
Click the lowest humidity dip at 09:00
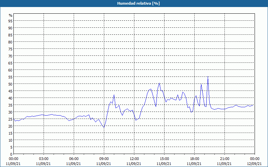click(x=104, y=127)
